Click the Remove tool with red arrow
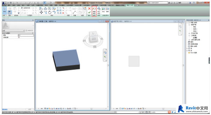The image size is (211, 115). point(107,10)
